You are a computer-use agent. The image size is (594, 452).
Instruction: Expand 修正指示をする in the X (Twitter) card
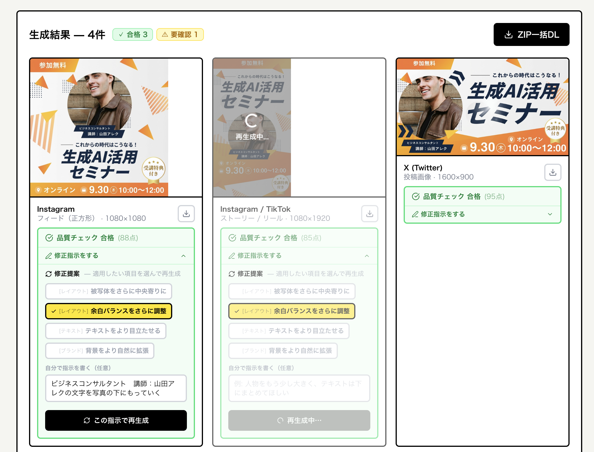coord(550,214)
